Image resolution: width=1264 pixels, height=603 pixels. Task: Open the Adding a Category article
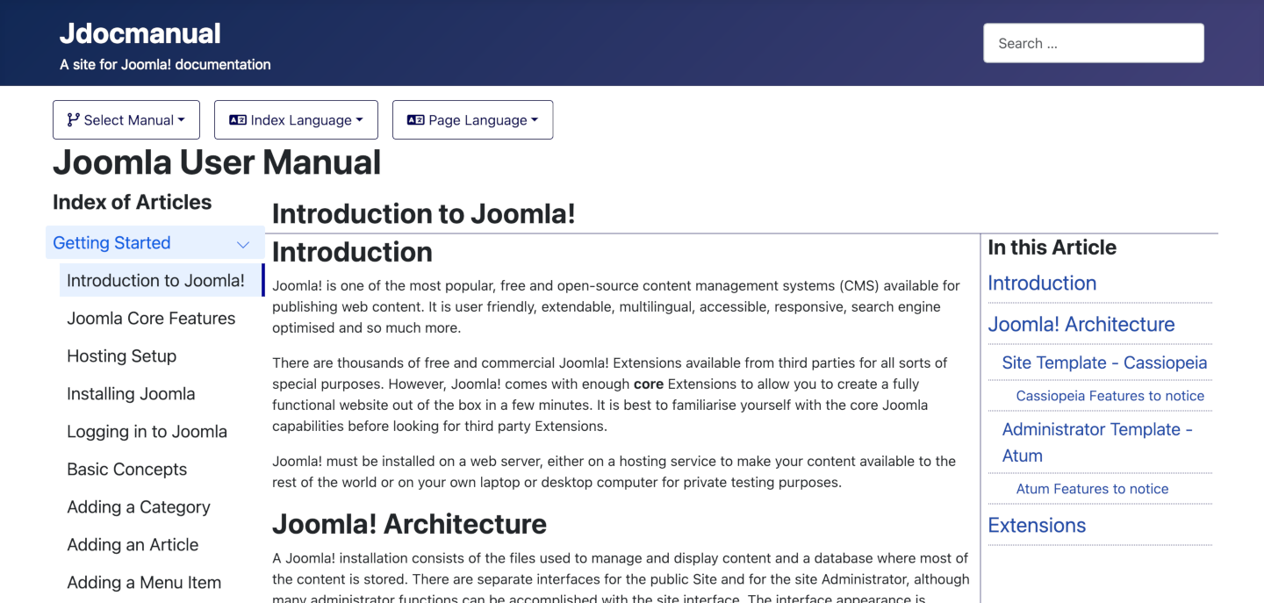pos(139,507)
